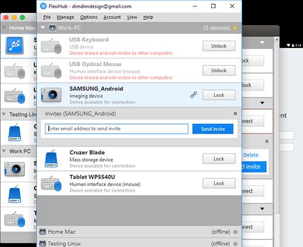Image resolution: width=303 pixels, height=247 pixels.
Task: Lock the SAMSUNG_Android device
Action: click(x=219, y=95)
